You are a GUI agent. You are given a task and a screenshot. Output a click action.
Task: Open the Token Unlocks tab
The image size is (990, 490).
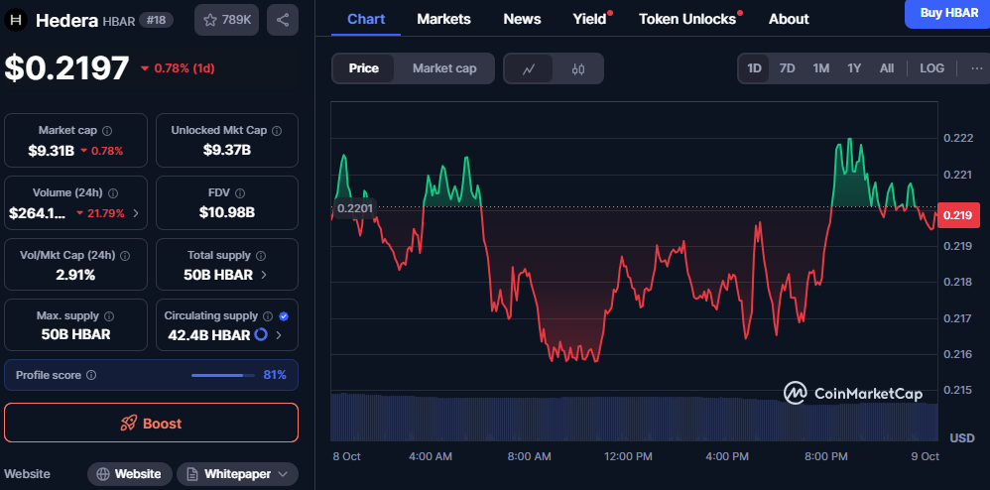[x=687, y=19]
